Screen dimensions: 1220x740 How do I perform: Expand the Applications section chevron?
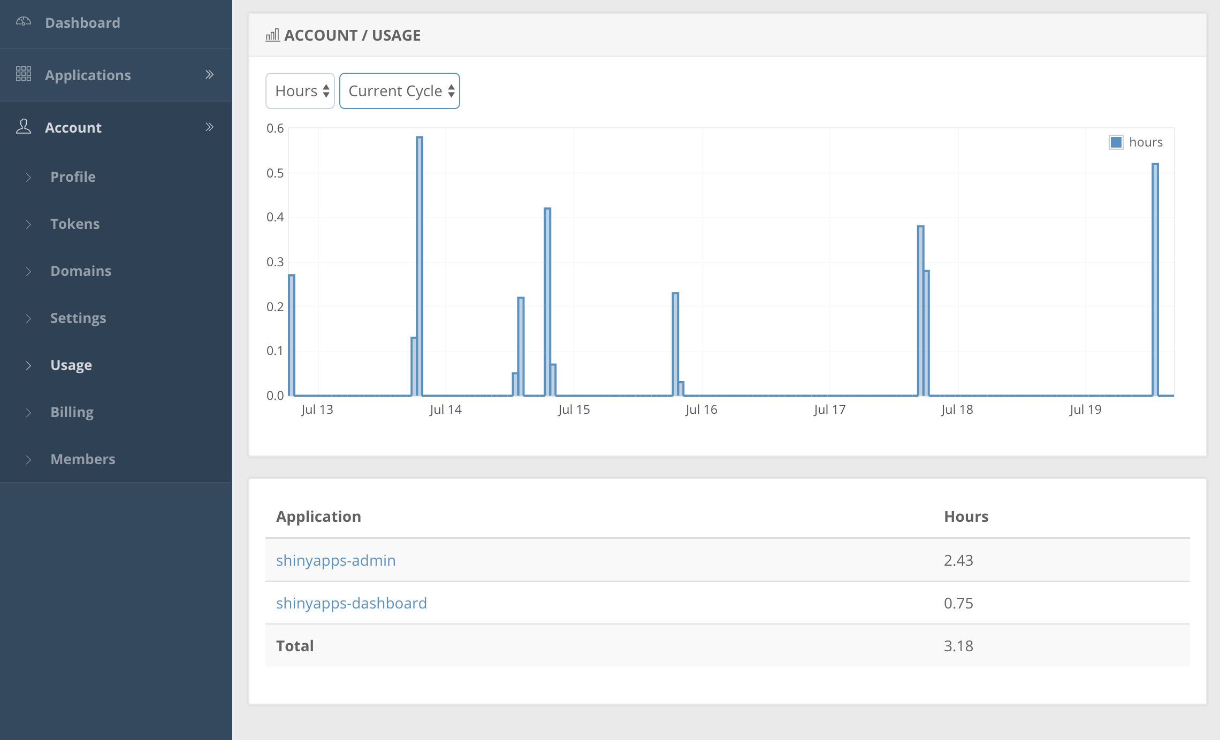point(210,74)
